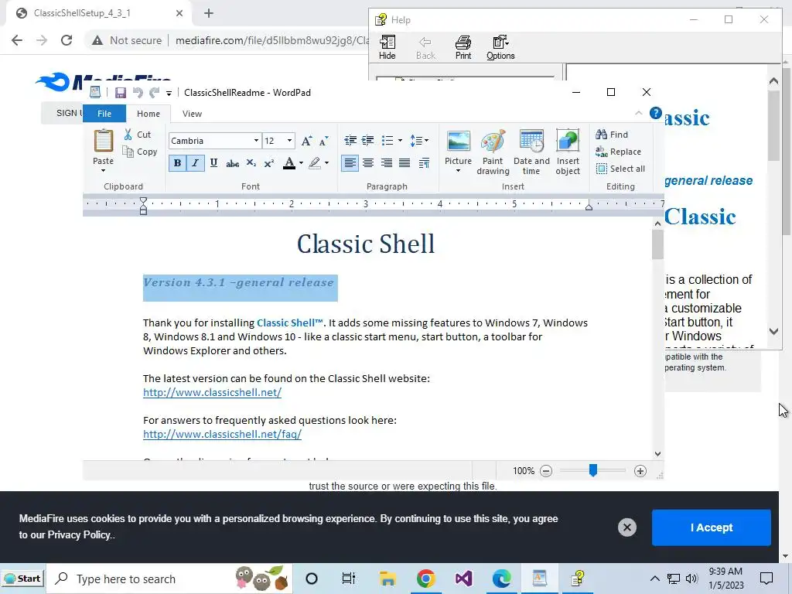Switch to the Home ribbon tab
This screenshot has width=792, height=594.
click(x=148, y=114)
